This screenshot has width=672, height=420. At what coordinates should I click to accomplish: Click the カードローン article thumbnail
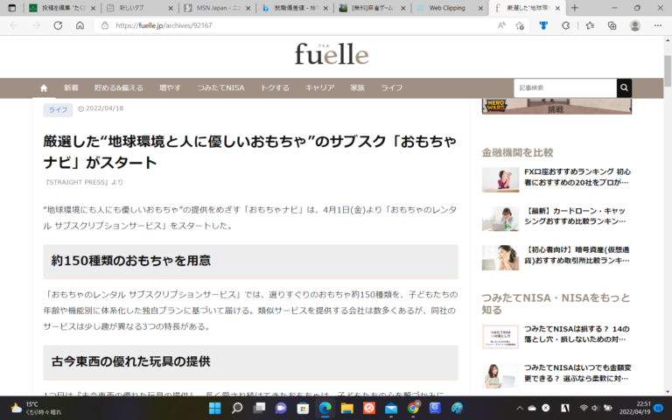[x=500, y=219]
